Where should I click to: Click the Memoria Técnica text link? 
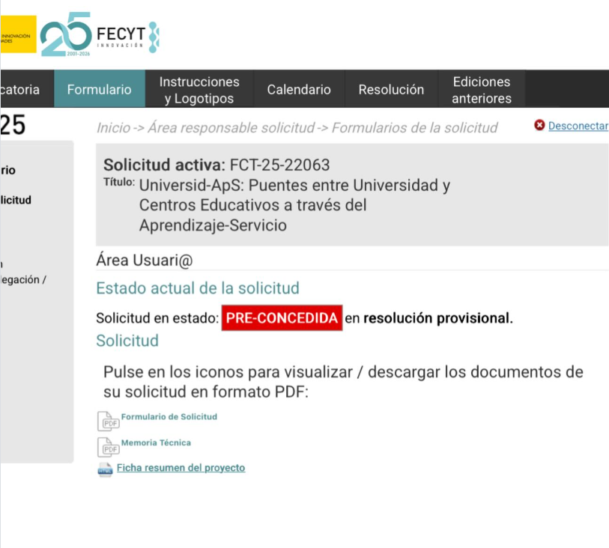point(156,442)
